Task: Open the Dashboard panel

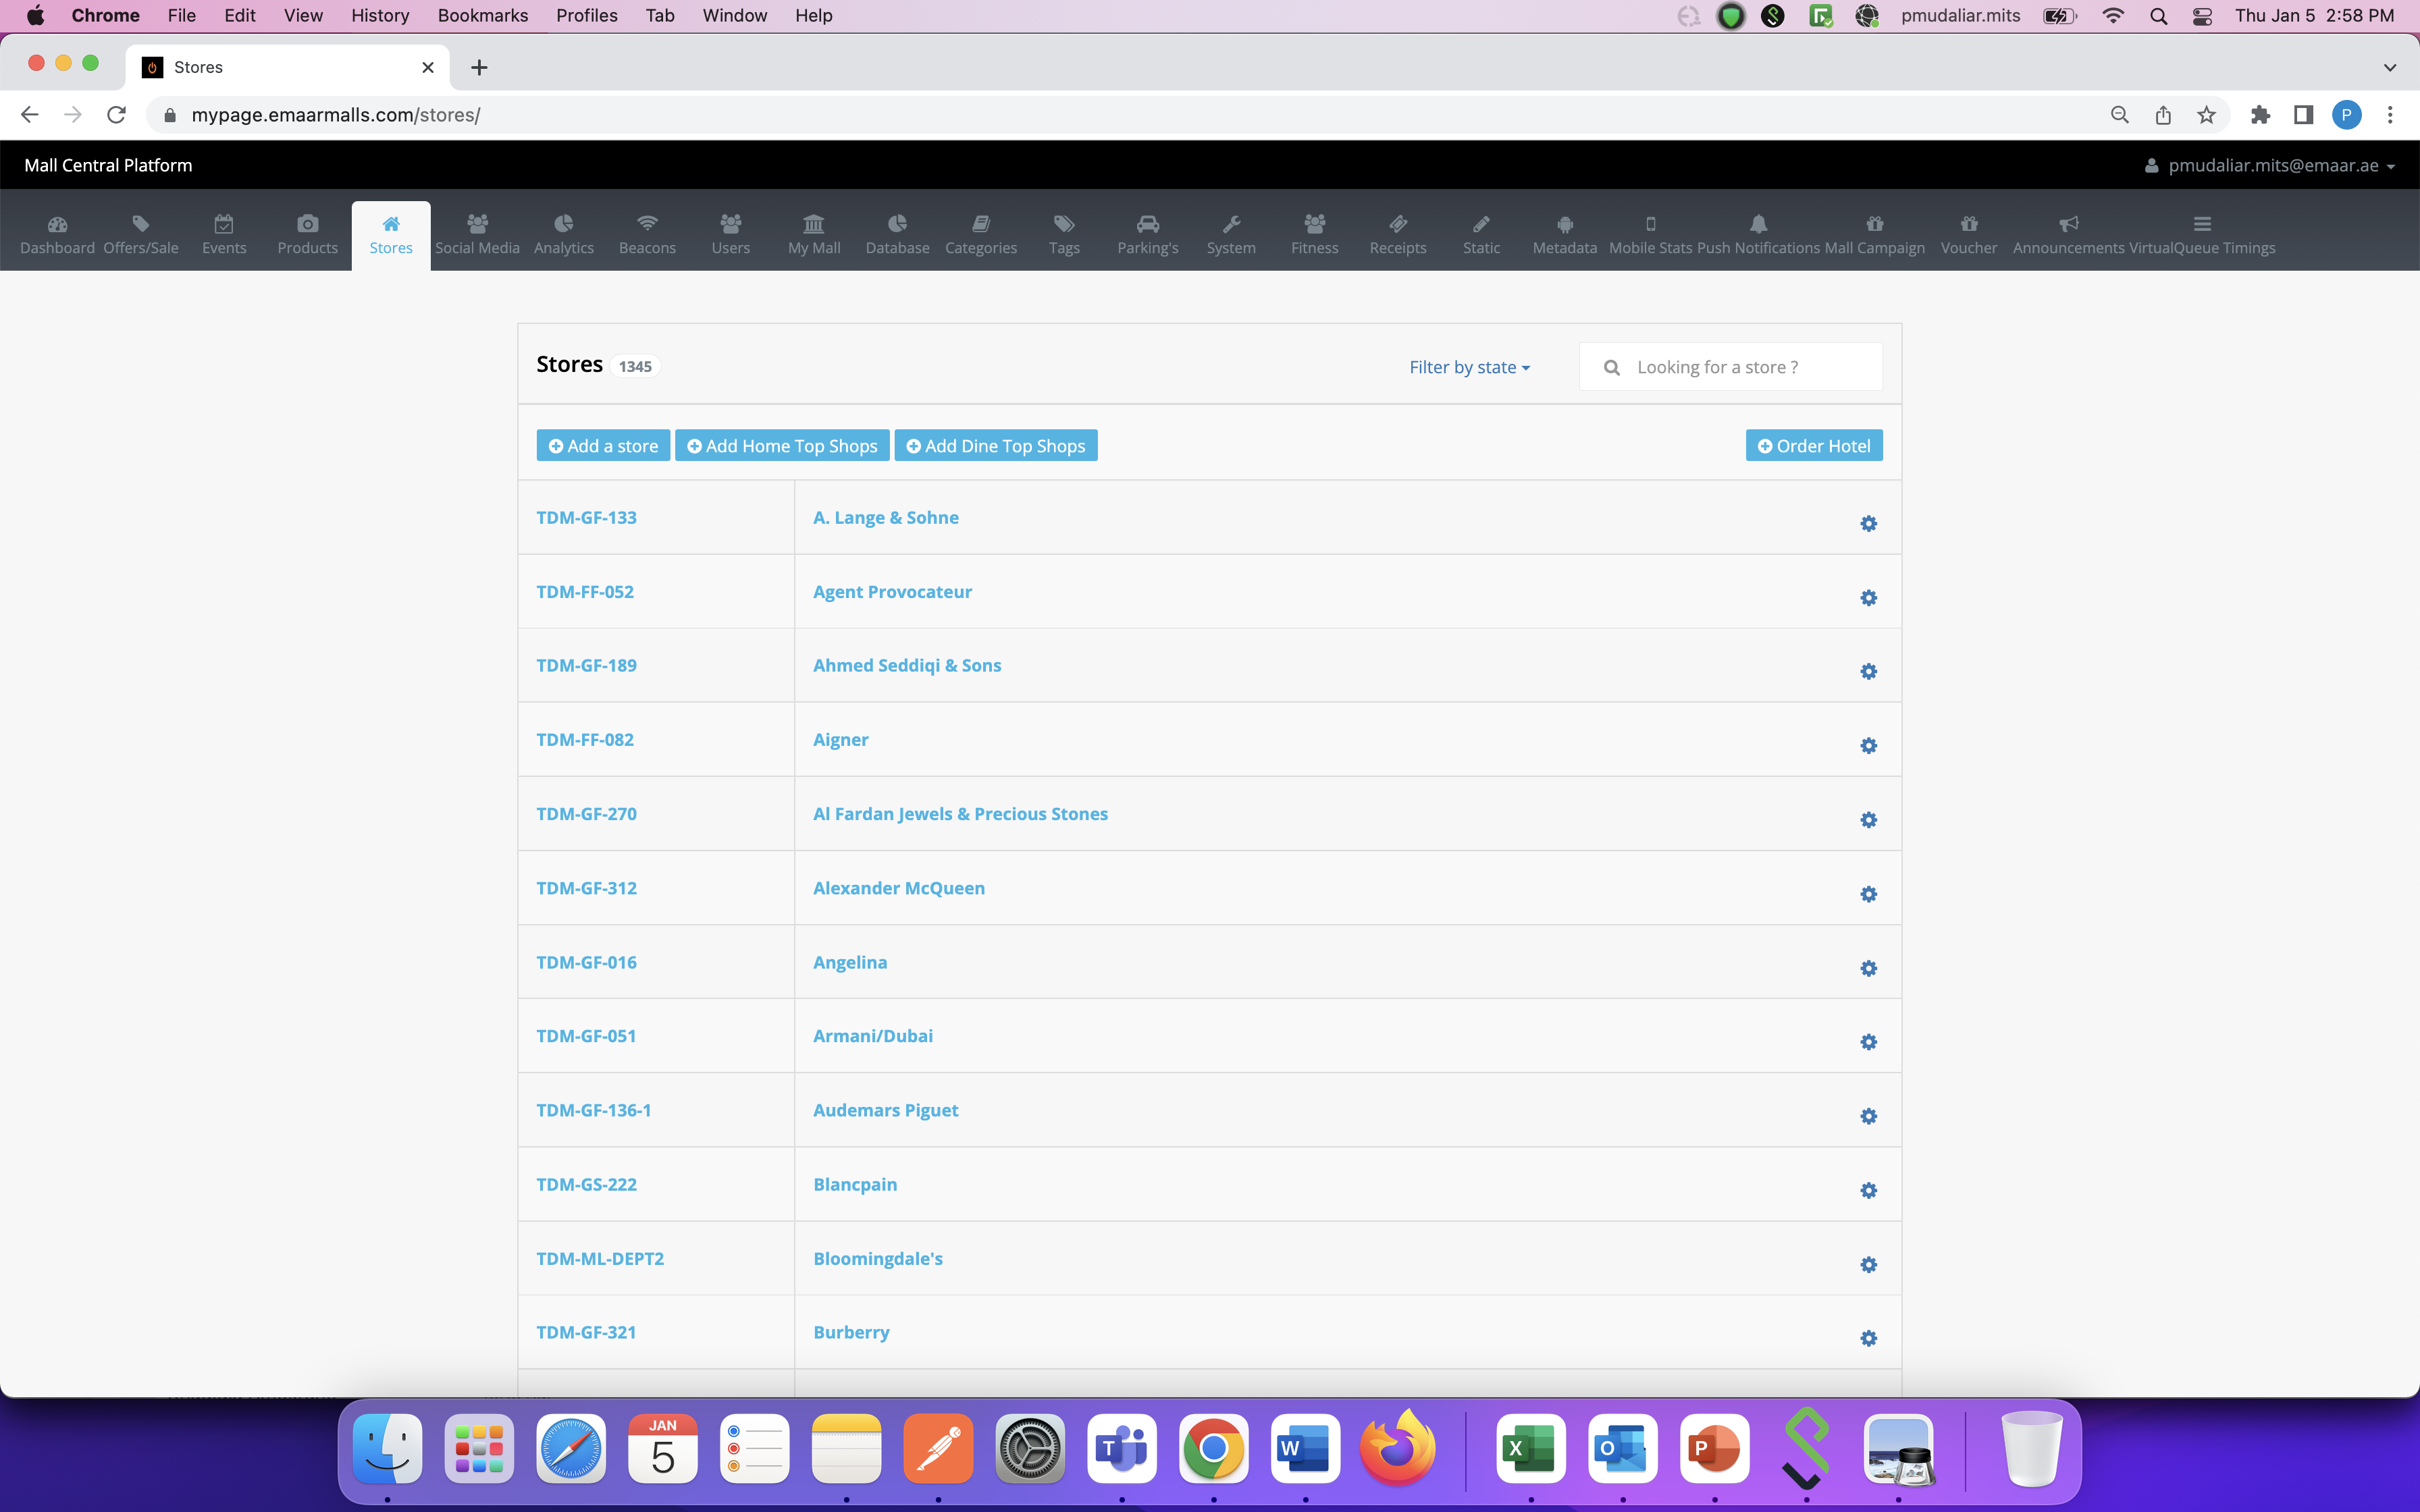Action: [x=56, y=230]
